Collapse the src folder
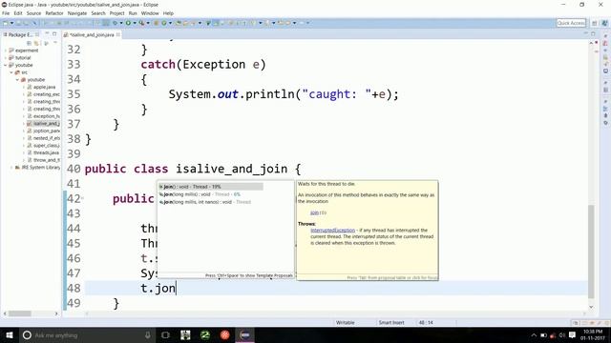 [11, 72]
